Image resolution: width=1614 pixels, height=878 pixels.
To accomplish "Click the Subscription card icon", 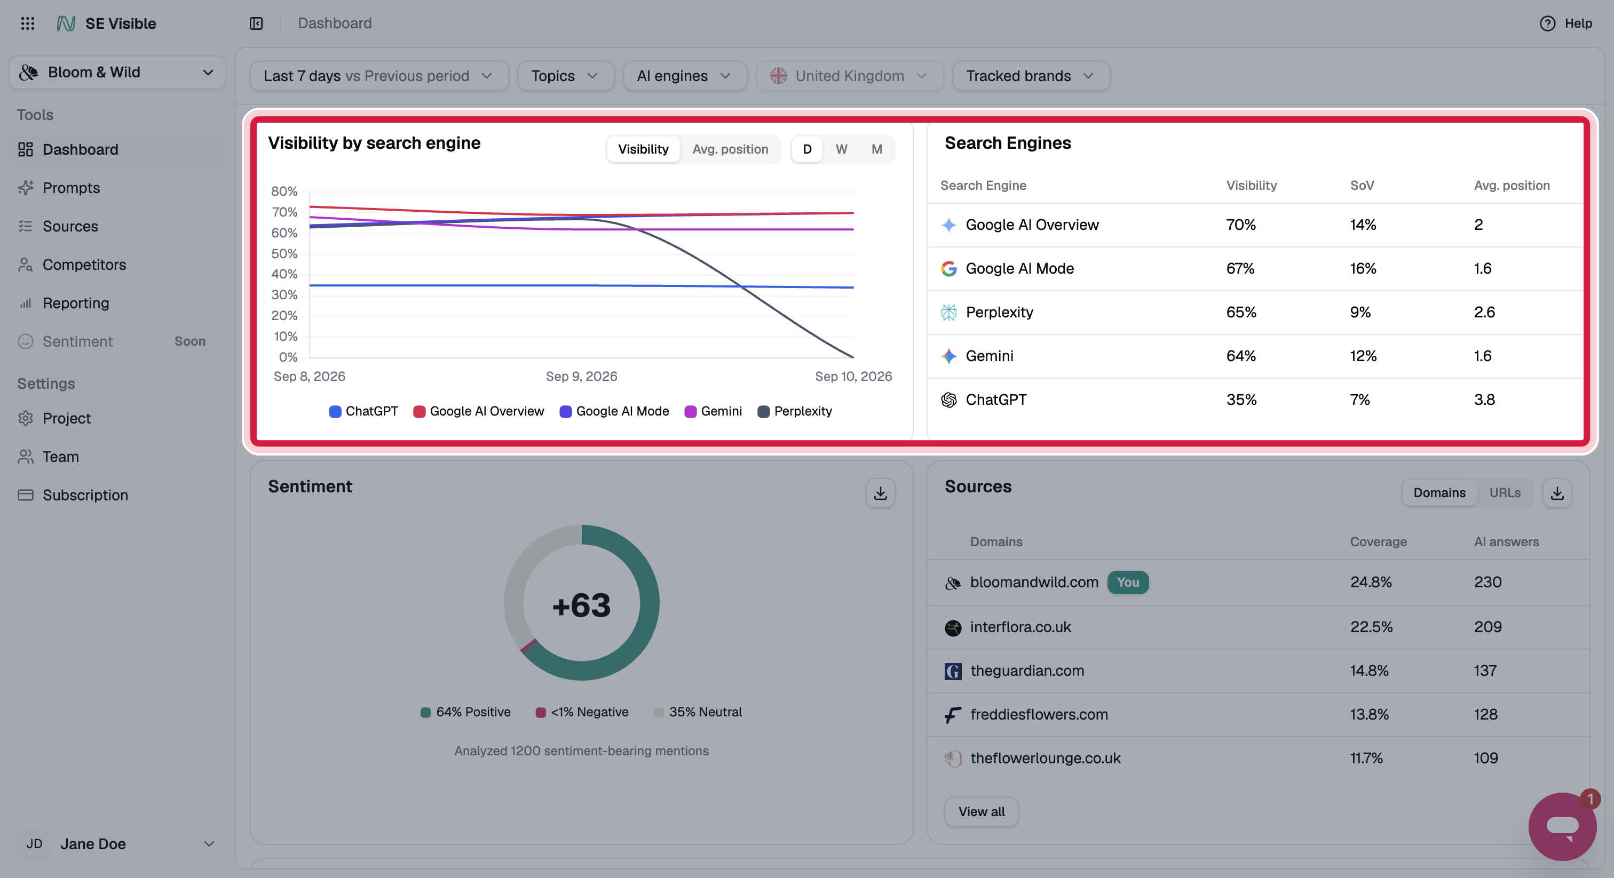I will pyautogui.click(x=26, y=494).
